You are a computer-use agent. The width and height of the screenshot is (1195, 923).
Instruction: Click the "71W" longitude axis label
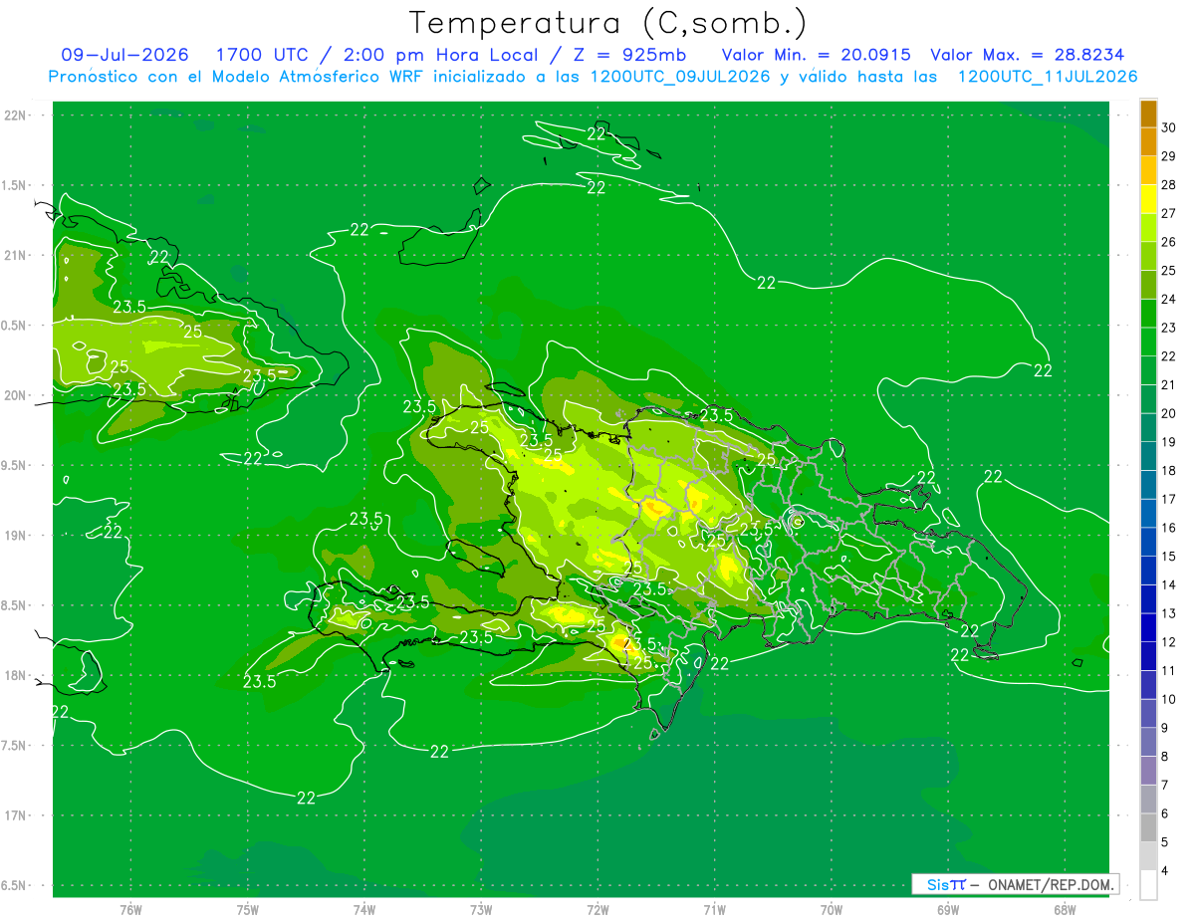pos(714,910)
